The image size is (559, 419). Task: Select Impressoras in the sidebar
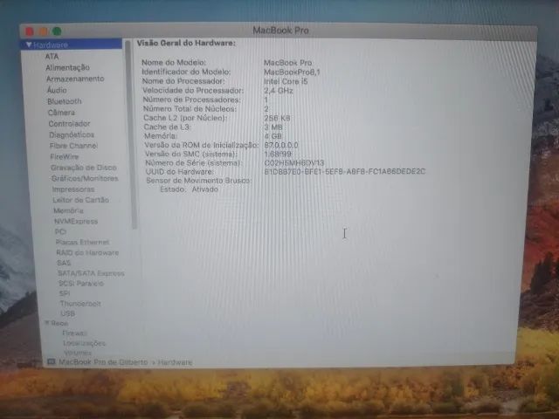point(73,189)
